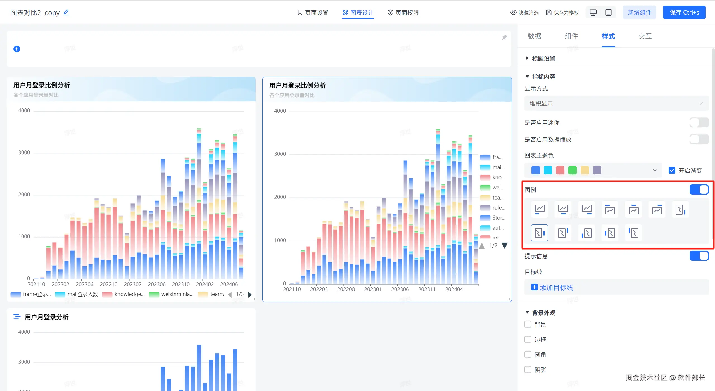Click the pin icon on filter bar
Screen dimensions: 715x391
(504, 37)
